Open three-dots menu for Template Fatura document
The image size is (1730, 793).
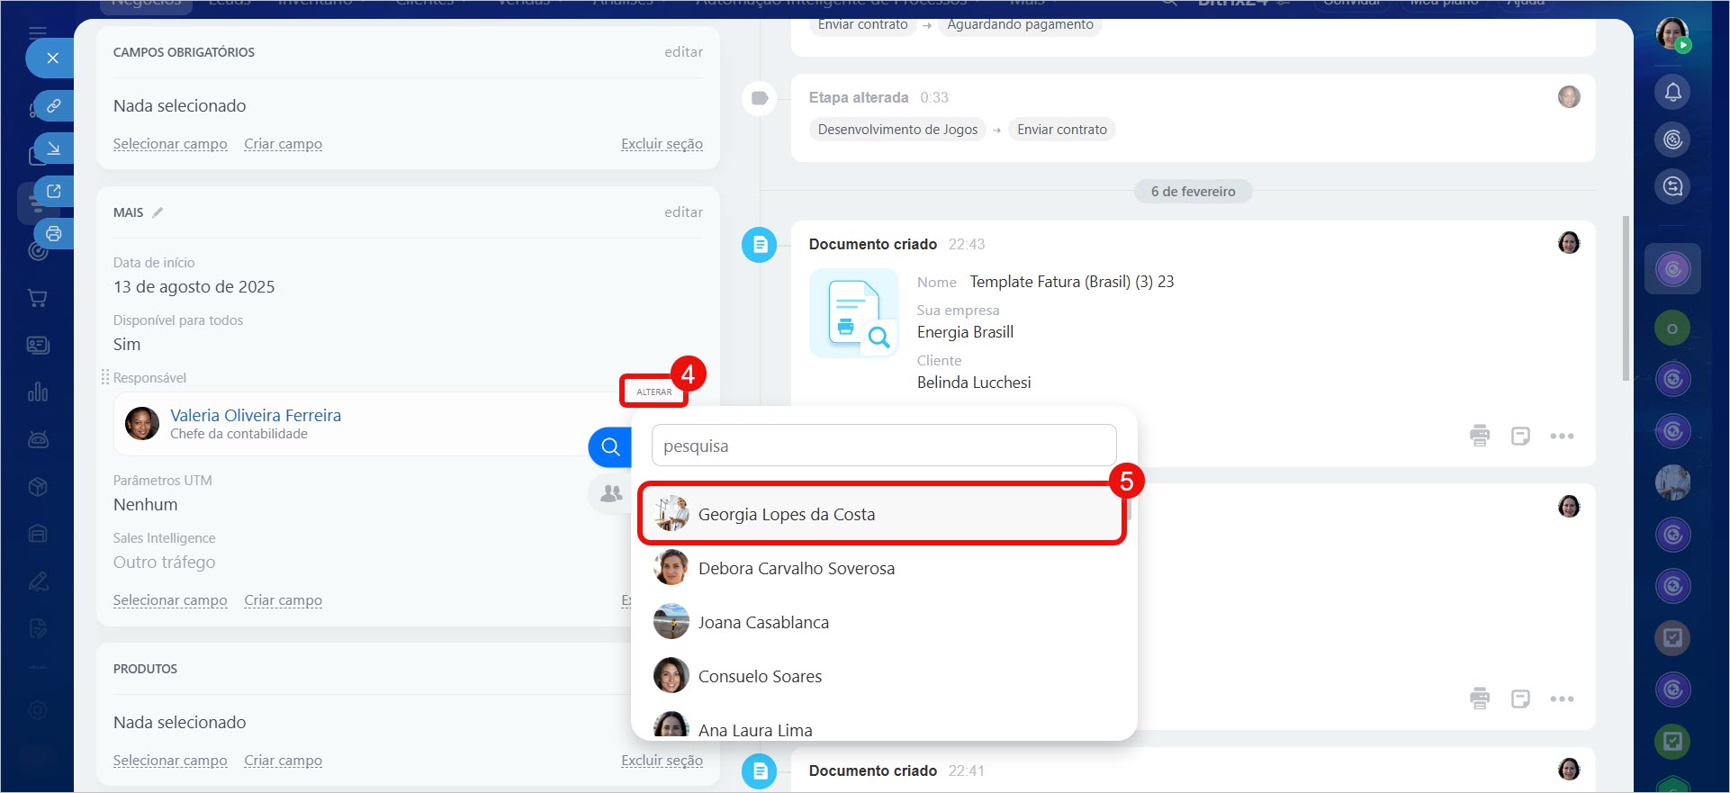pyautogui.click(x=1562, y=436)
